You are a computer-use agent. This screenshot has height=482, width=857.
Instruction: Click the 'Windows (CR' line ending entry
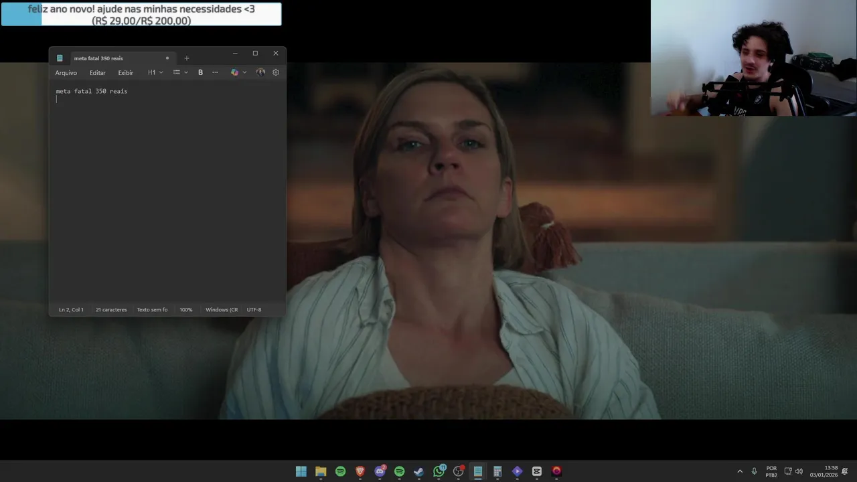[x=222, y=310]
